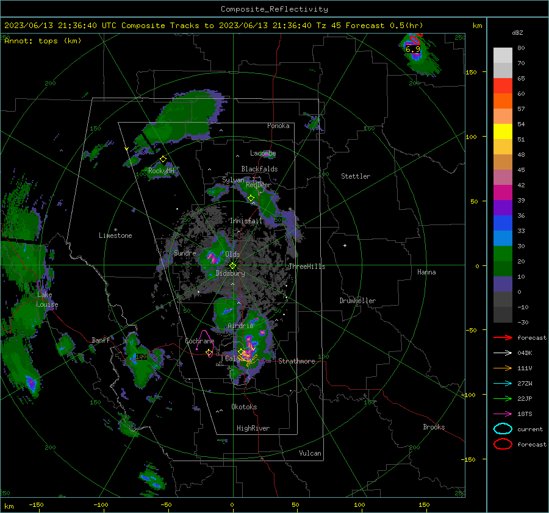Select the 80 dBZ light gray swatch

click(503, 55)
